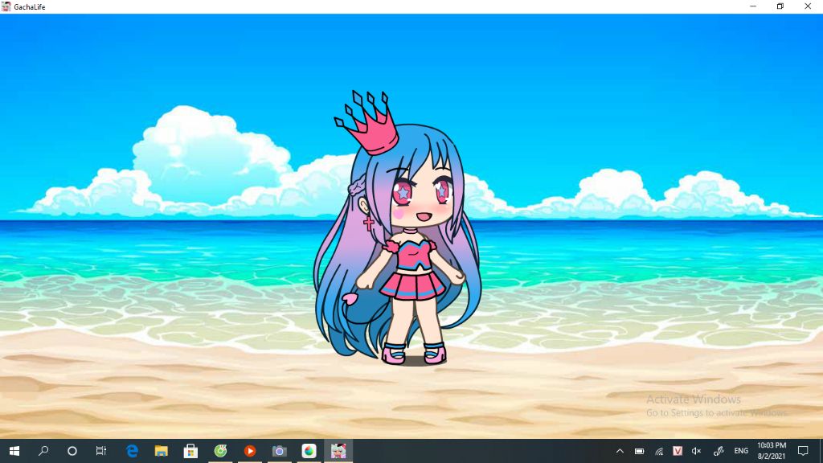The height and width of the screenshot is (463, 823).
Task: Open the Windows Start menu
Action: (x=14, y=451)
